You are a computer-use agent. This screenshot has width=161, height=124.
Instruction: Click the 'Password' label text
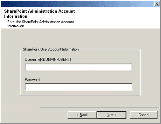(x=32, y=80)
